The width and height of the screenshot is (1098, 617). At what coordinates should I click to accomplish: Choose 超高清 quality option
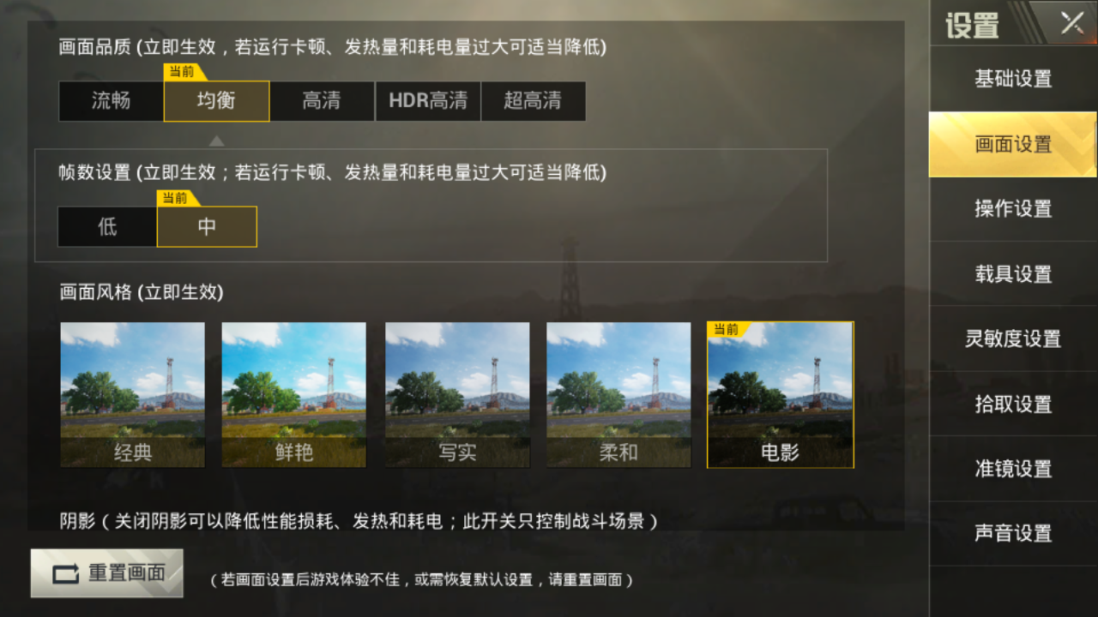533,101
